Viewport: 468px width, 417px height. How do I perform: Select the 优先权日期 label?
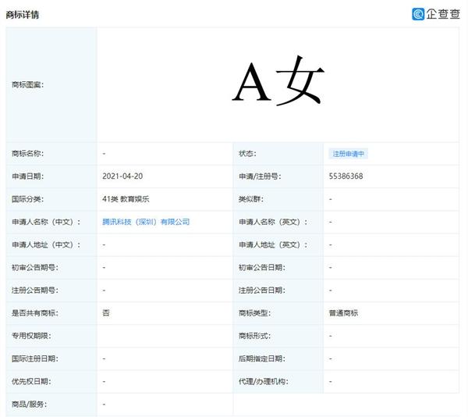point(31,381)
